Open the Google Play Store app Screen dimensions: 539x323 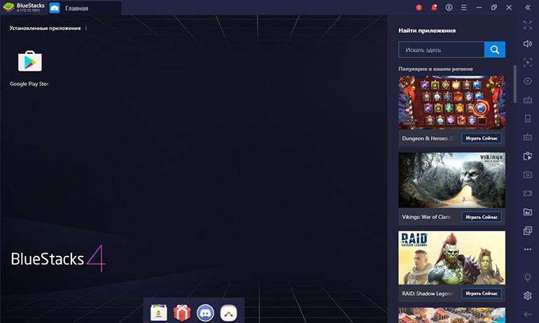pyautogui.click(x=30, y=62)
